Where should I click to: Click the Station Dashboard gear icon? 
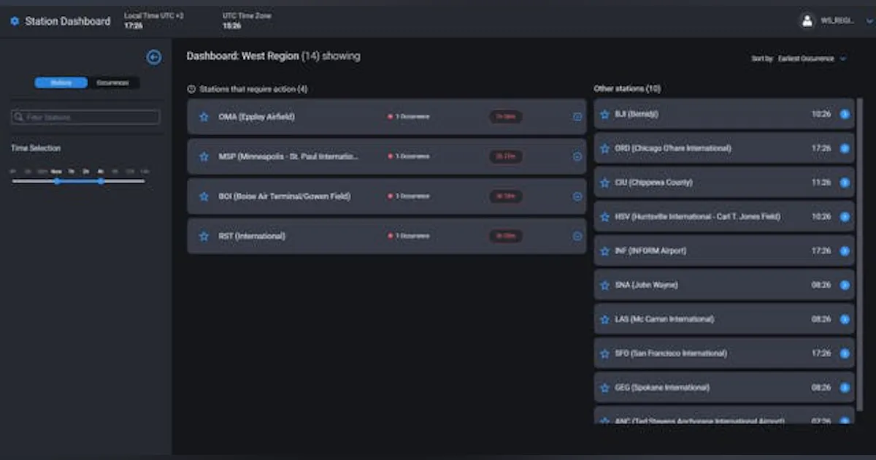tap(15, 21)
